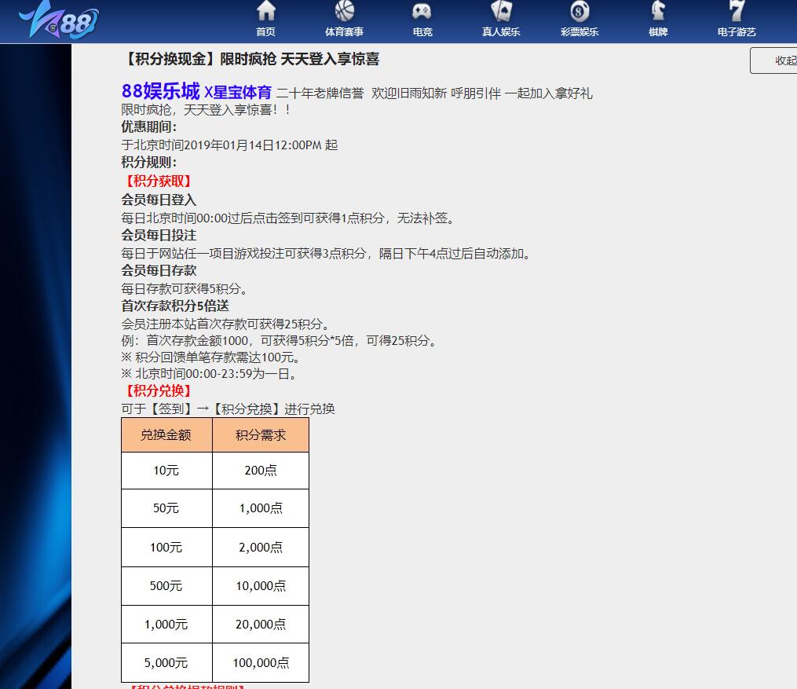Click the 积分需求 table header cell
Viewport: 797px width, 689px height.
[x=261, y=435]
